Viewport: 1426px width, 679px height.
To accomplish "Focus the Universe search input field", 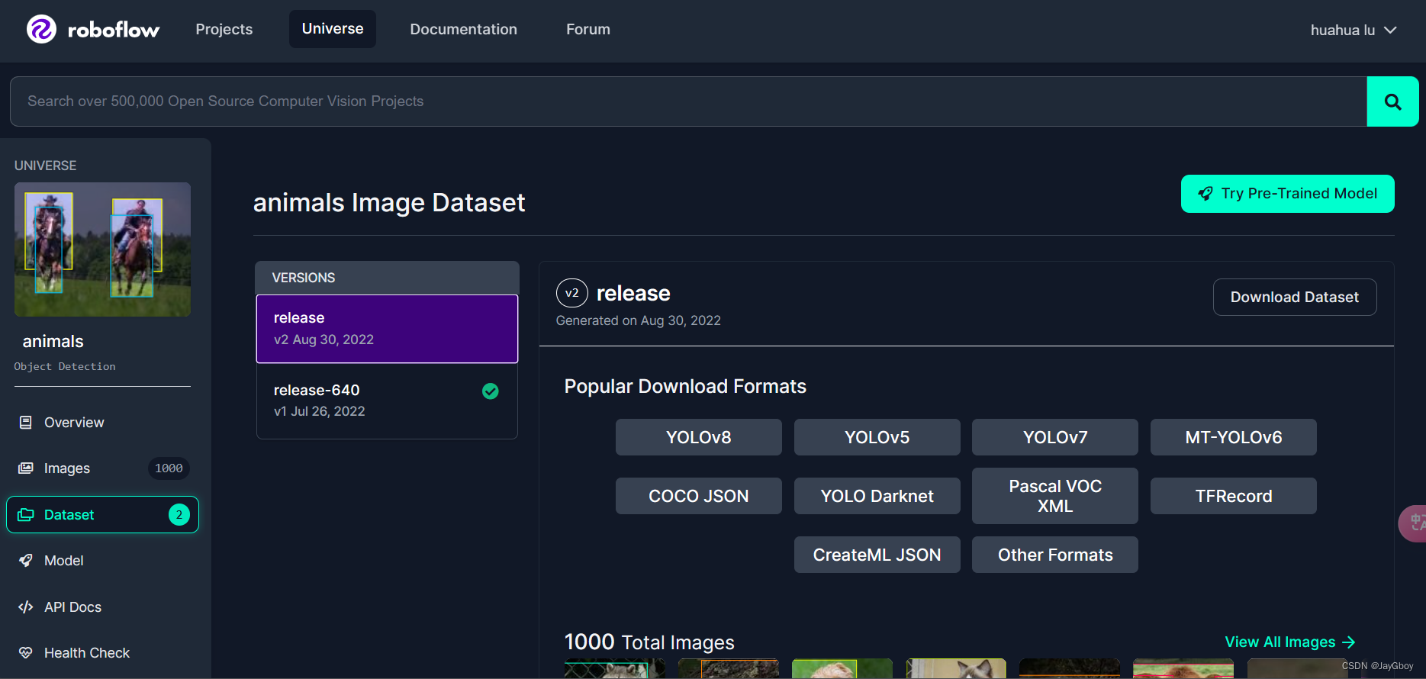I will [688, 101].
